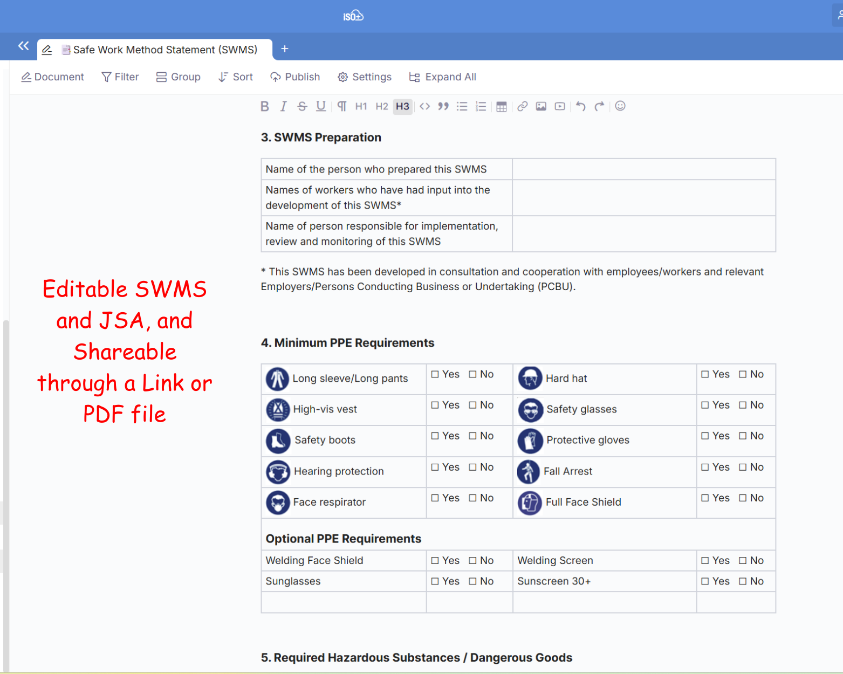Check Yes for Welding Face Shield
The width and height of the screenshot is (843, 674).
435,561
